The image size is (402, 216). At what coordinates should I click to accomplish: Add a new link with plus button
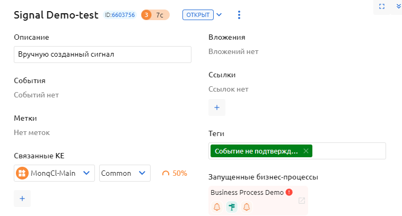(217, 107)
